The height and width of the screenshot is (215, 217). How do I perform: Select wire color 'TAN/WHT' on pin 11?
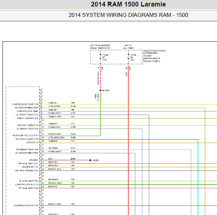(53, 123)
